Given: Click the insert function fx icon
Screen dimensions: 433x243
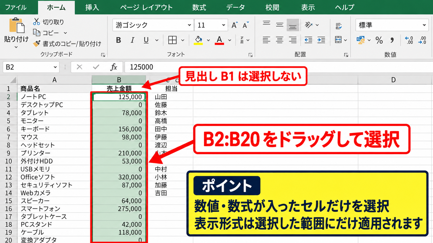Looking at the screenshot, I should click(113, 67).
